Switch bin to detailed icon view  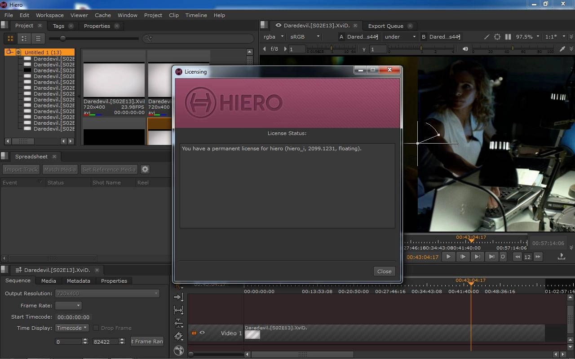pos(24,39)
